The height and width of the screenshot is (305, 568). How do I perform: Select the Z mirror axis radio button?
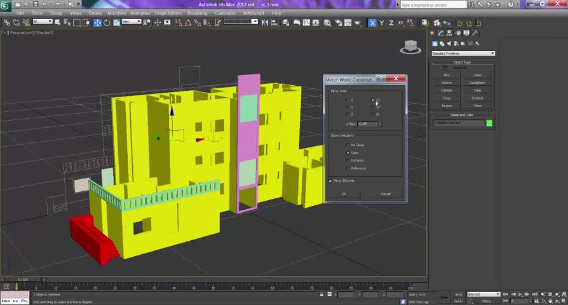pos(348,114)
